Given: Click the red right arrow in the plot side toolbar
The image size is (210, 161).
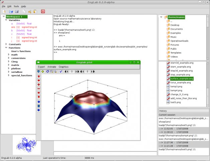Looking at the screenshot, I should [39, 93].
